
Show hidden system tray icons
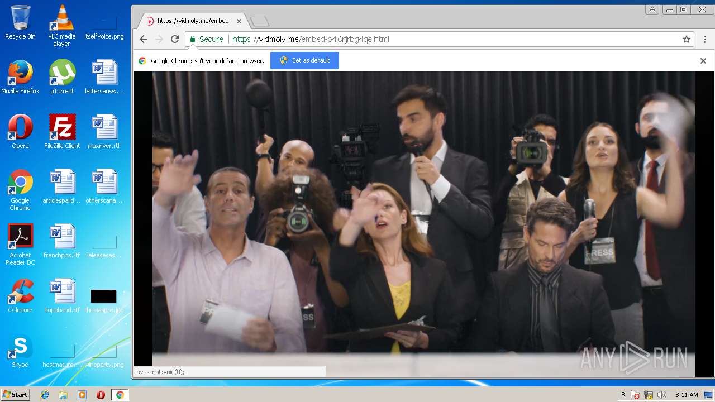tap(623, 395)
